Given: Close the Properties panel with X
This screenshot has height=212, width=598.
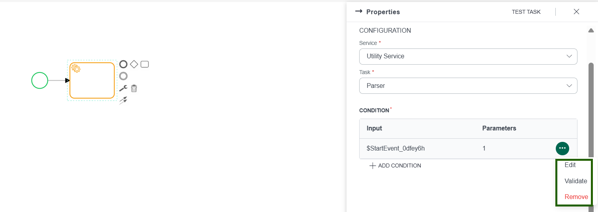Looking at the screenshot, I should 576,11.
